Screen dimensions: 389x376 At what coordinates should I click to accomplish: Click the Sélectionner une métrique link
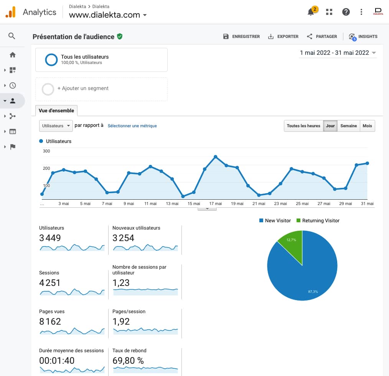(132, 126)
